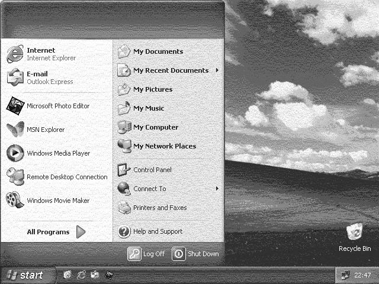The width and height of the screenshot is (379, 284).
Task: Click the Shut Down text label
Action: click(x=203, y=254)
